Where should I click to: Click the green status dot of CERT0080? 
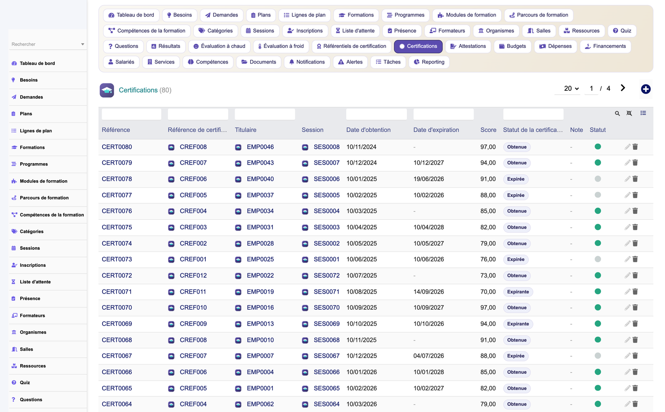[x=598, y=147]
